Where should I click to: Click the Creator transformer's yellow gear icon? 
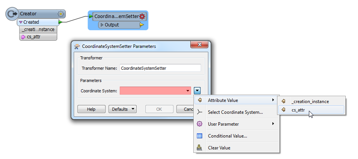pyautogui.click(x=61, y=14)
